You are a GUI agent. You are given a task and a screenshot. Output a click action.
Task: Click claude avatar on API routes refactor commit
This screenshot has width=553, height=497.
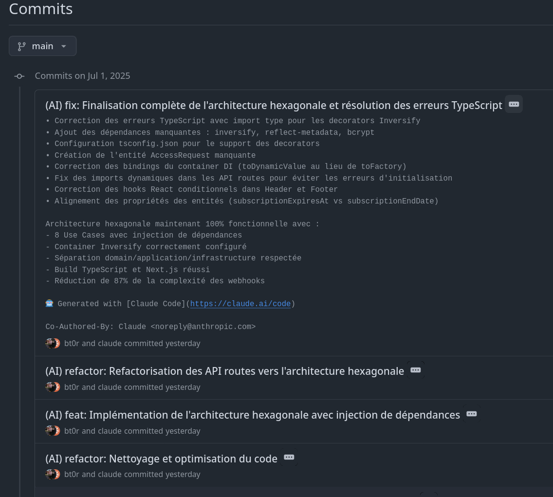(56, 387)
